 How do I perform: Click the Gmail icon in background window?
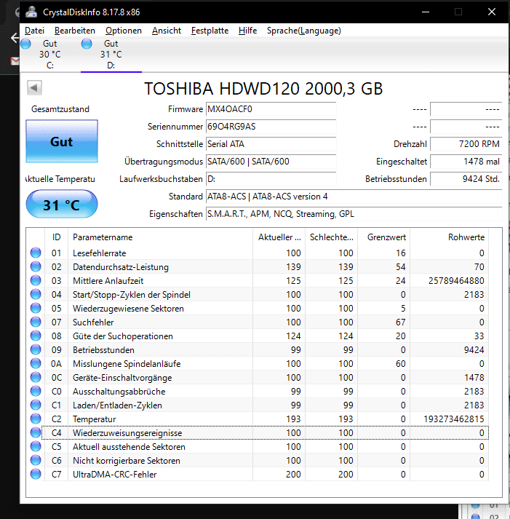(x=15, y=61)
